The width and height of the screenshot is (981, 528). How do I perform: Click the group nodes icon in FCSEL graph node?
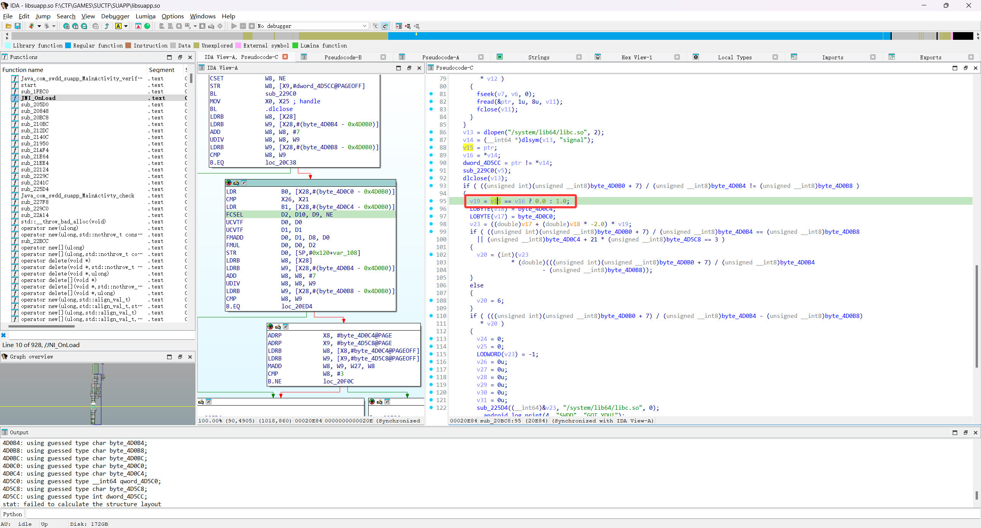coord(244,183)
